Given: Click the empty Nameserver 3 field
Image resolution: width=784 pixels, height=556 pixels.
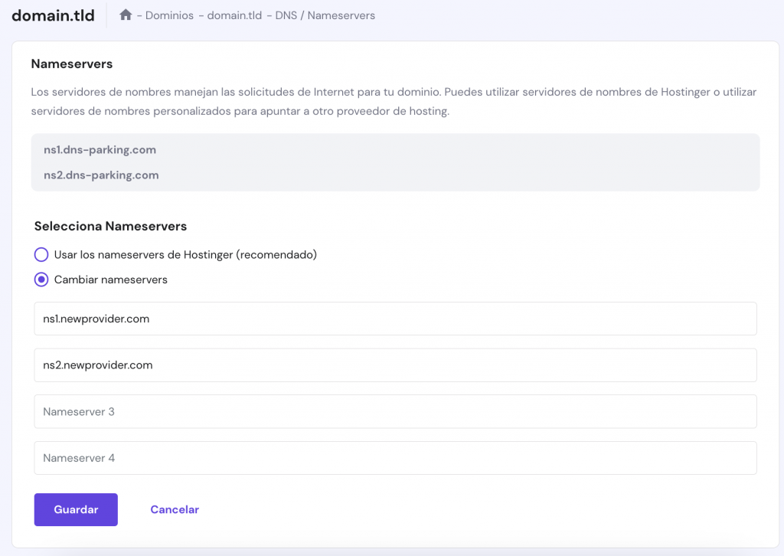Looking at the screenshot, I should point(395,411).
